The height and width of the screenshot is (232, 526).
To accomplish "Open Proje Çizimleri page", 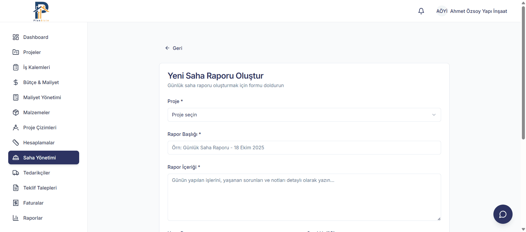I will tap(44, 128).
